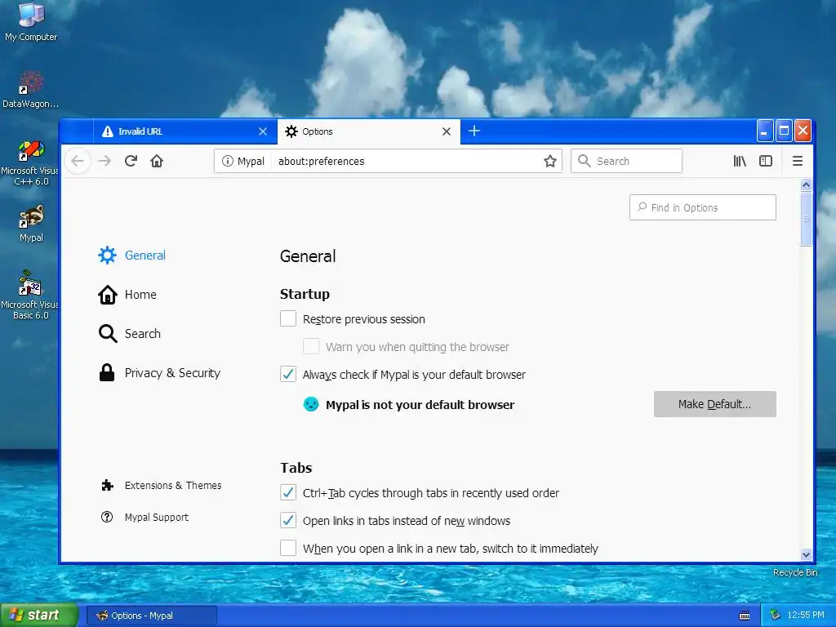Screen dimensions: 836x627
Task: Click the Make Default button
Action: [x=715, y=404]
